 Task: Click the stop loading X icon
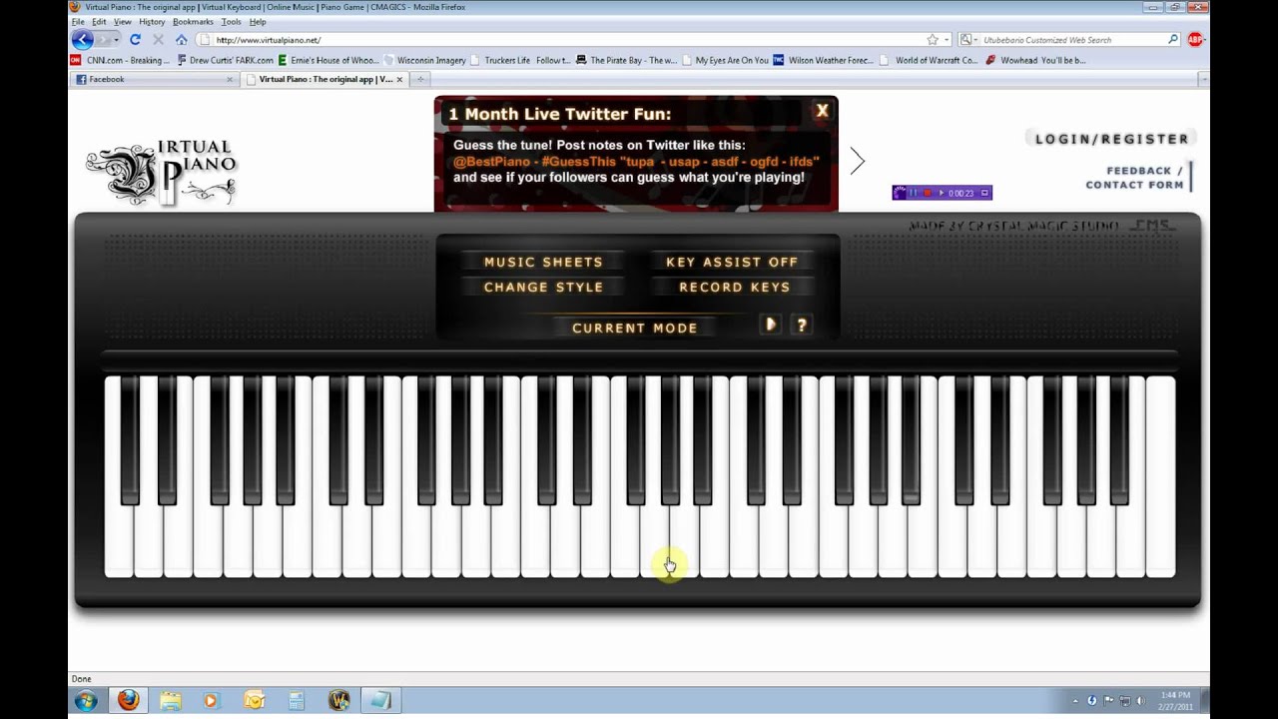[158, 40]
